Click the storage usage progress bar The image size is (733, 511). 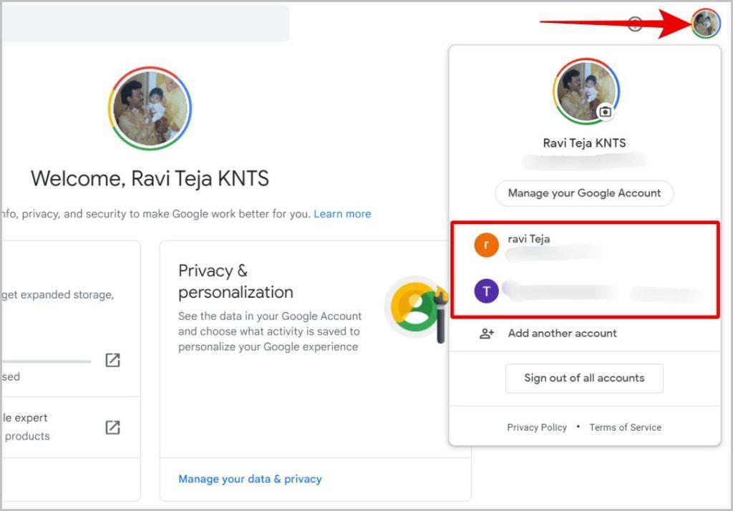tap(46, 361)
